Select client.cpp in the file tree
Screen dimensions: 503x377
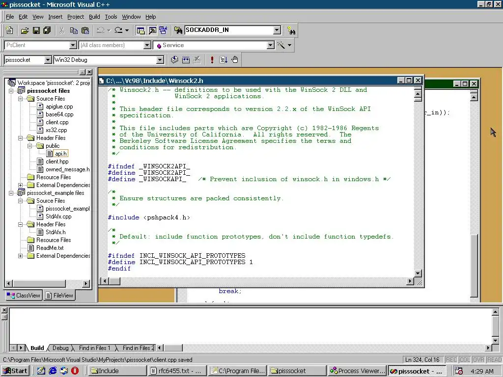click(57, 122)
